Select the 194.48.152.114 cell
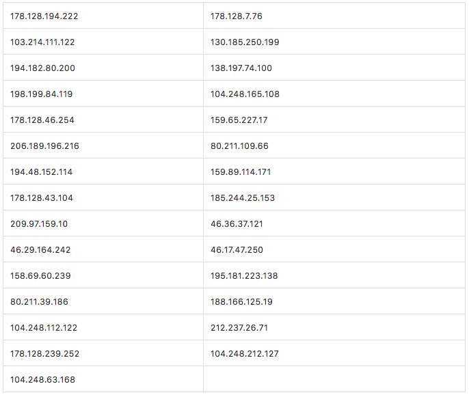Screen dimensions: 469x397 (103, 172)
